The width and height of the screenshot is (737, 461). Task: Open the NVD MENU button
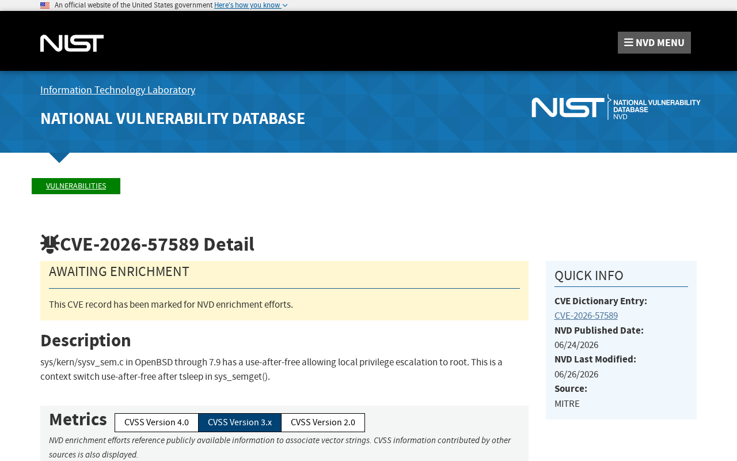click(654, 43)
